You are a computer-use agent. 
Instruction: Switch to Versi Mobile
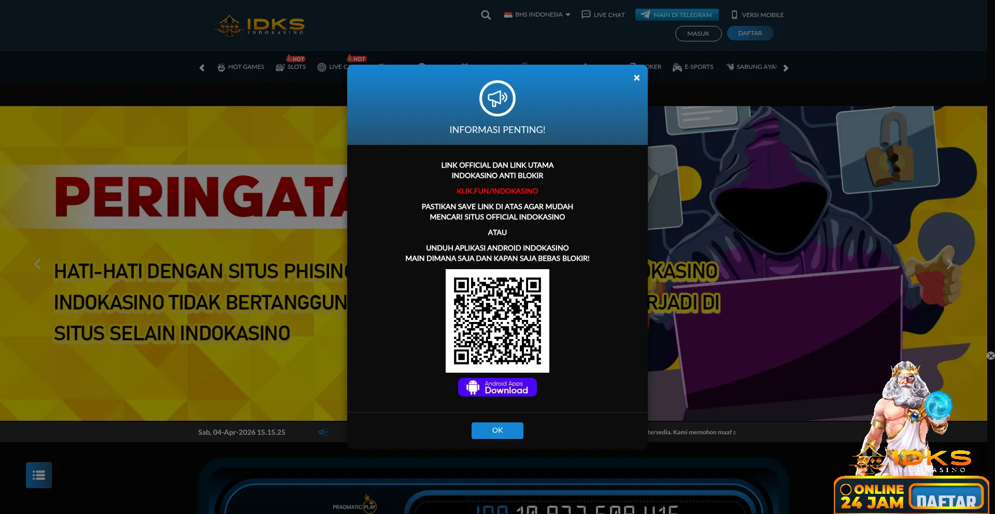point(757,14)
